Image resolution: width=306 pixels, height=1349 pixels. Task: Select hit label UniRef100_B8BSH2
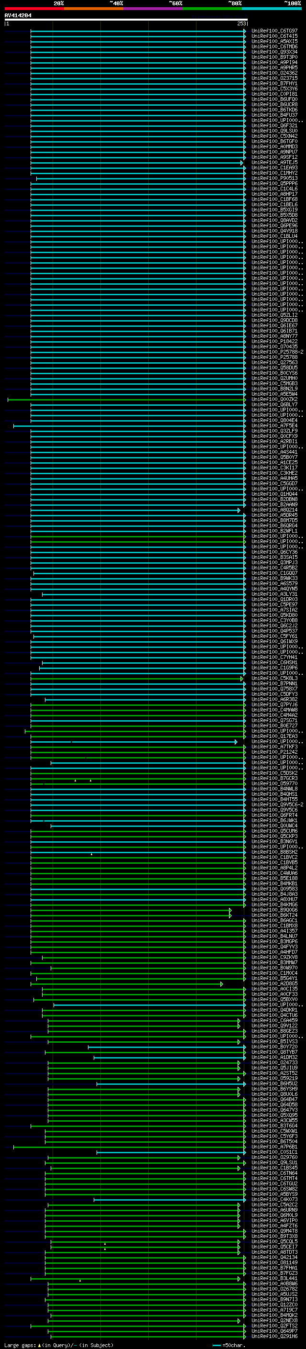[x=274, y=852]
